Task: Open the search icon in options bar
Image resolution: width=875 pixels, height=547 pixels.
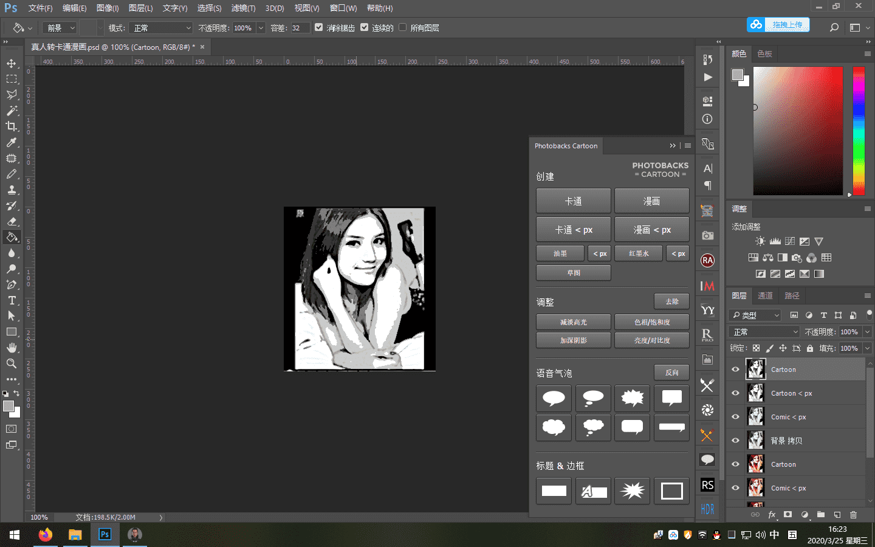Action: pyautogui.click(x=834, y=27)
